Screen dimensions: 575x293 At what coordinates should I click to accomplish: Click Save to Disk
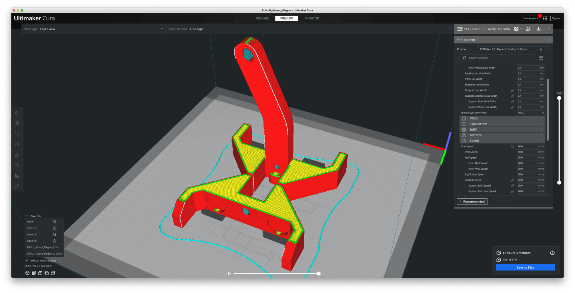pyautogui.click(x=526, y=268)
